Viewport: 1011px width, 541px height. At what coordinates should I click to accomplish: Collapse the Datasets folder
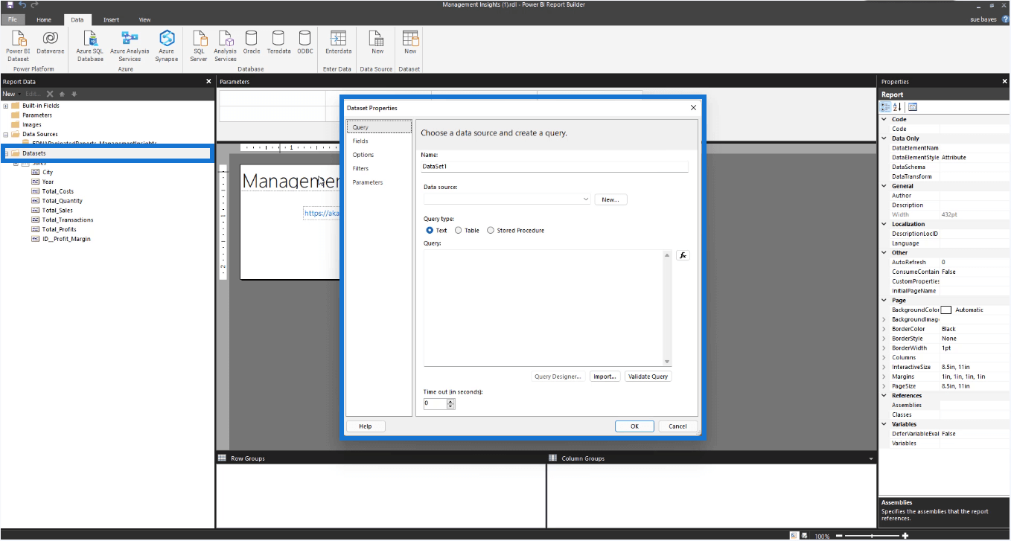click(7, 153)
